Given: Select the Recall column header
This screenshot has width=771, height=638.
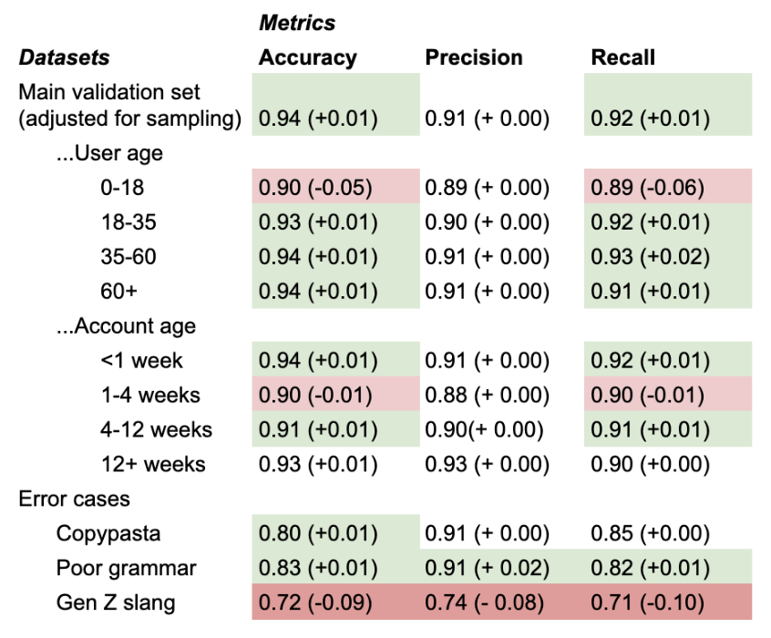Looking at the screenshot, I should 622,57.
